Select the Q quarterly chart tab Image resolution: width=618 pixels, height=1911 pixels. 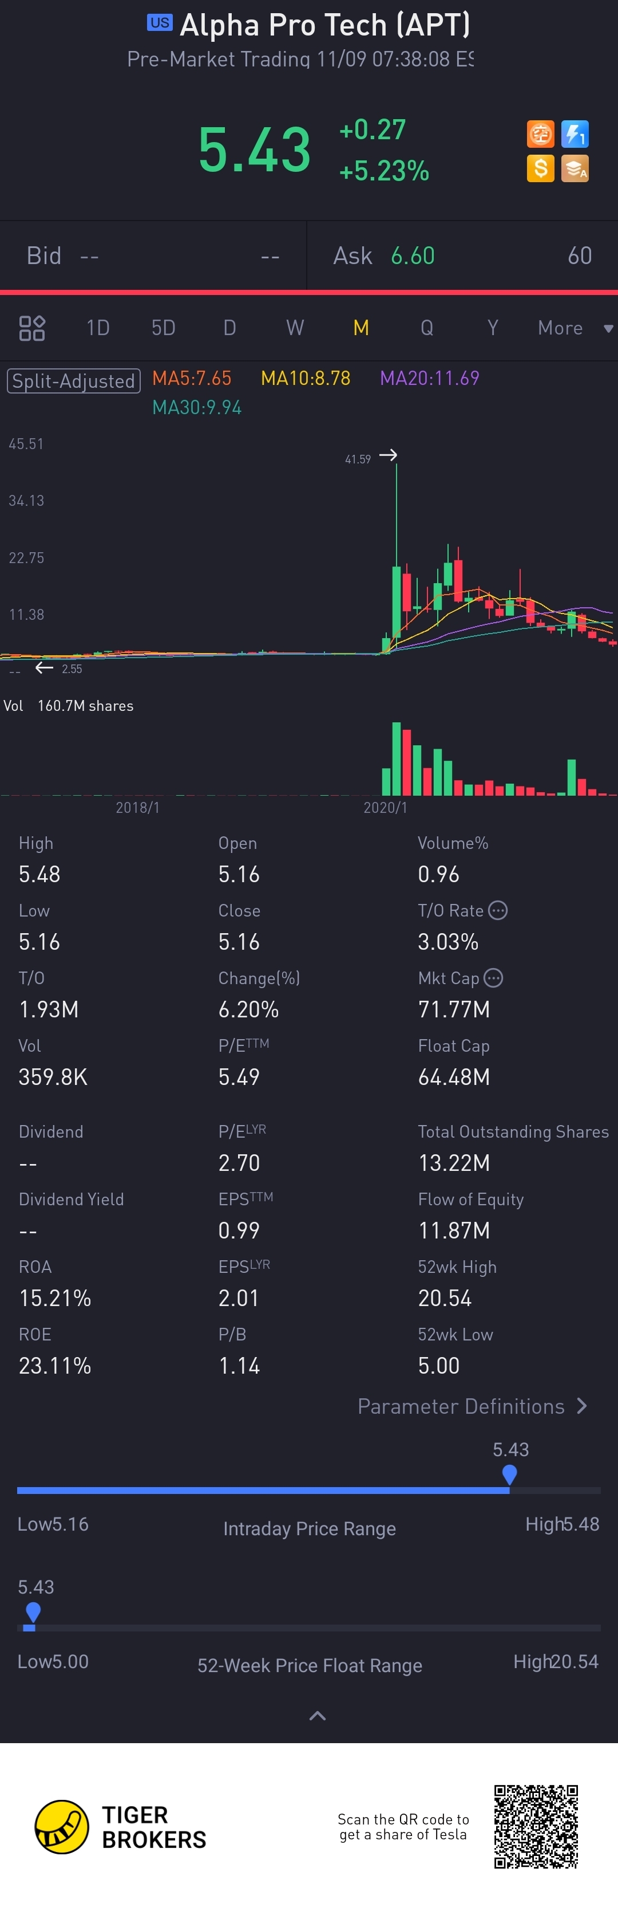[x=427, y=328]
